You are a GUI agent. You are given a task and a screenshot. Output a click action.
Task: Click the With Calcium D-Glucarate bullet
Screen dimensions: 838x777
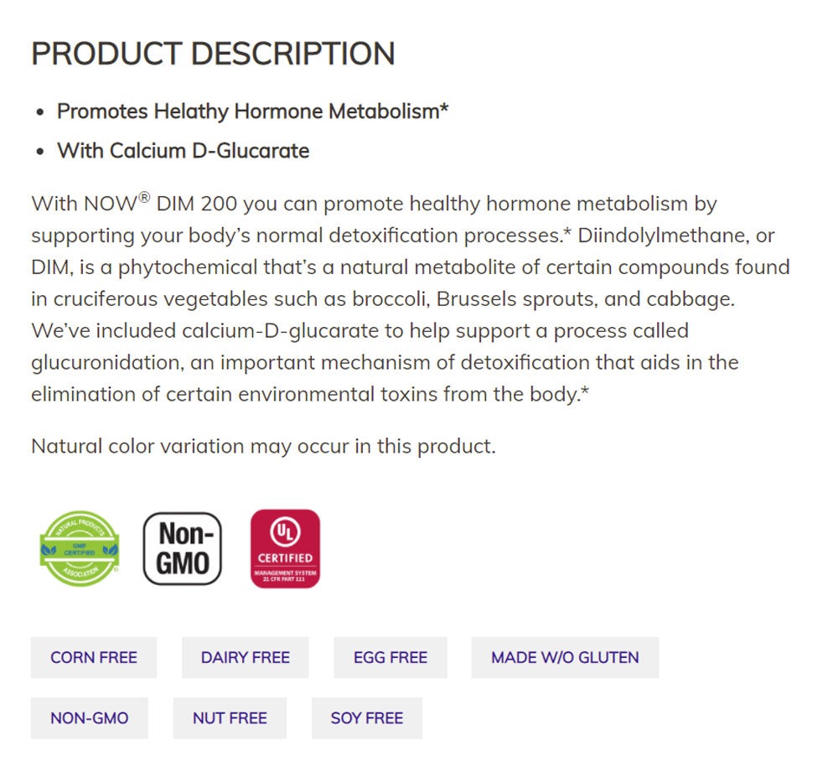[x=183, y=151]
